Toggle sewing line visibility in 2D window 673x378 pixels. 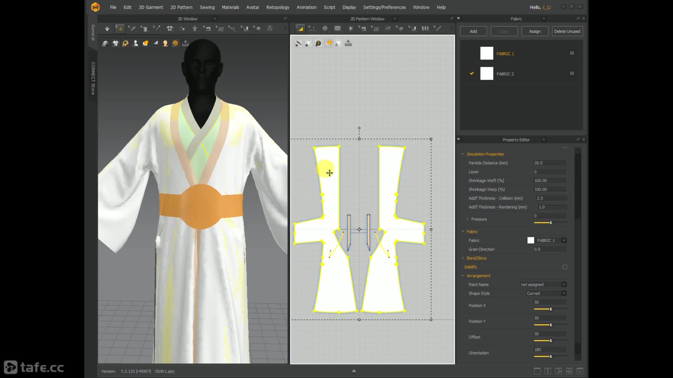pos(298,43)
